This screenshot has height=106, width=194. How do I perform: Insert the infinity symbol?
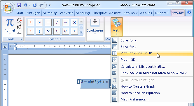coord(39,22)
